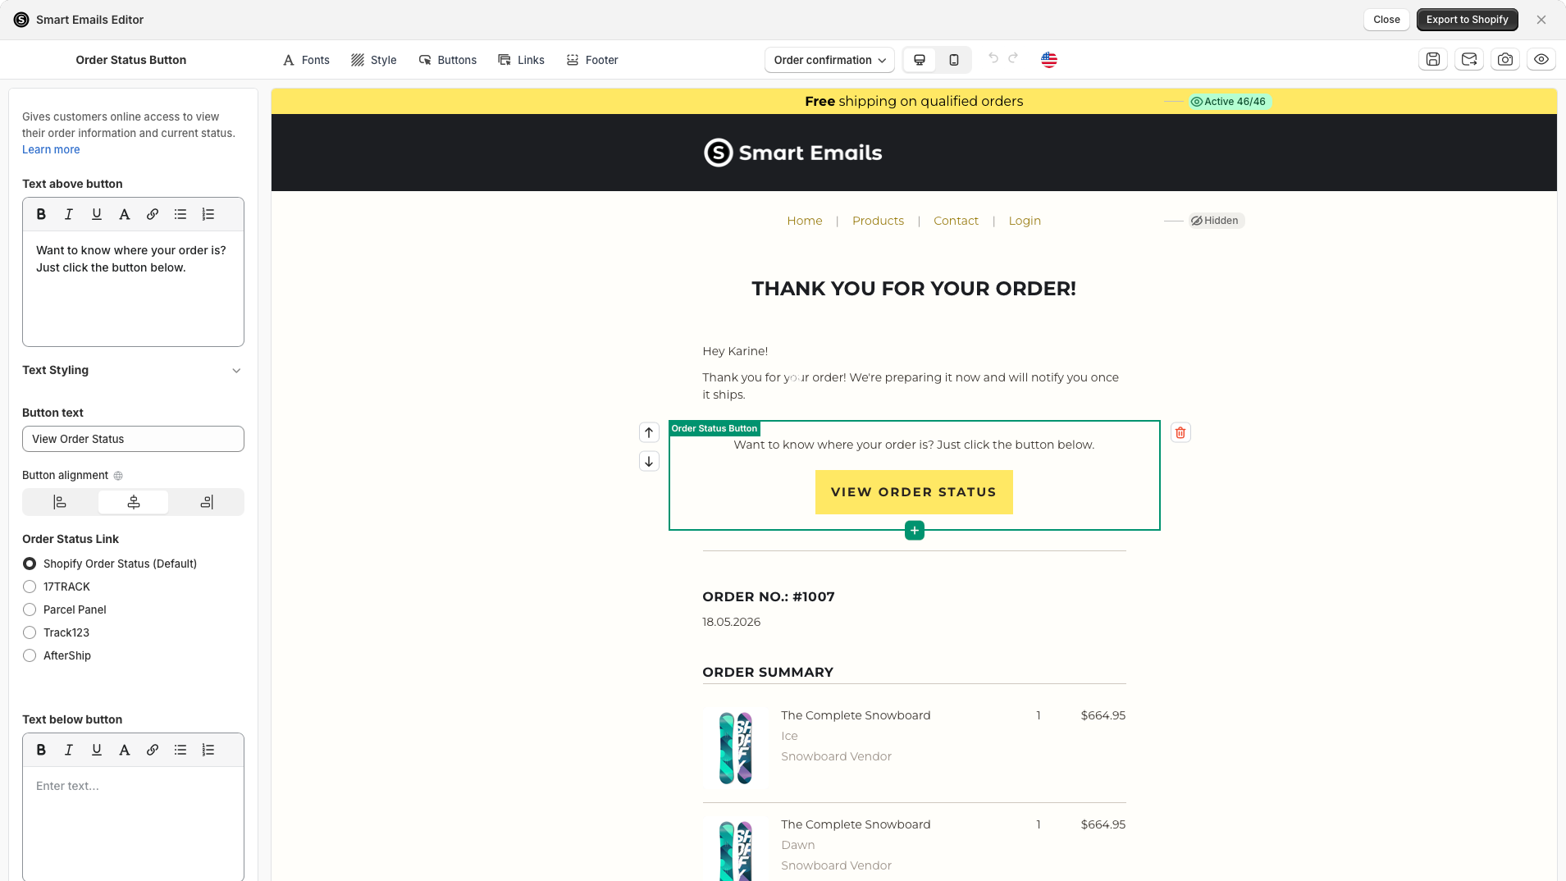The width and height of the screenshot is (1566, 881).
Task: Open the Buttons settings
Action: click(448, 60)
